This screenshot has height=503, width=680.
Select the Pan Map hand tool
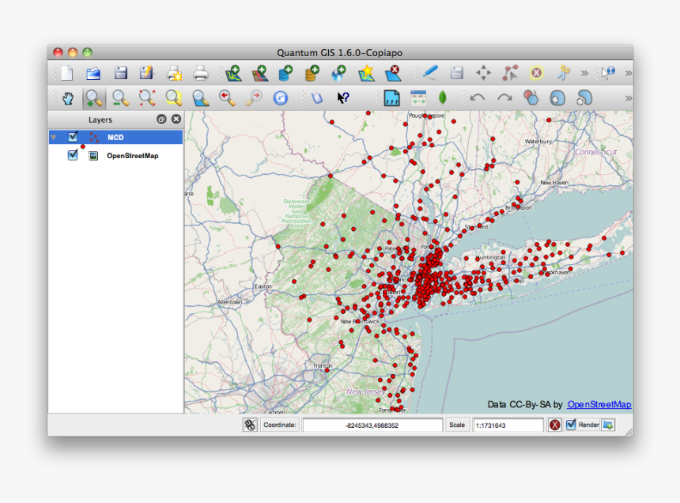67,98
